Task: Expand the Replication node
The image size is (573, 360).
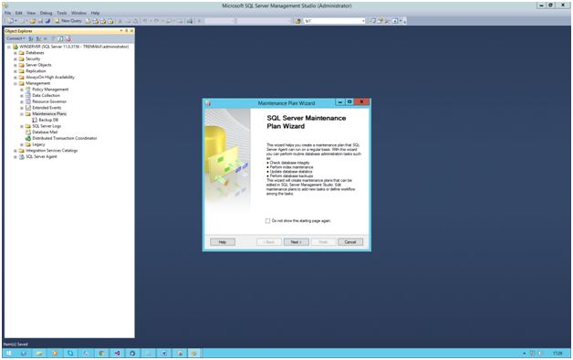Action: [x=16, y=71]
